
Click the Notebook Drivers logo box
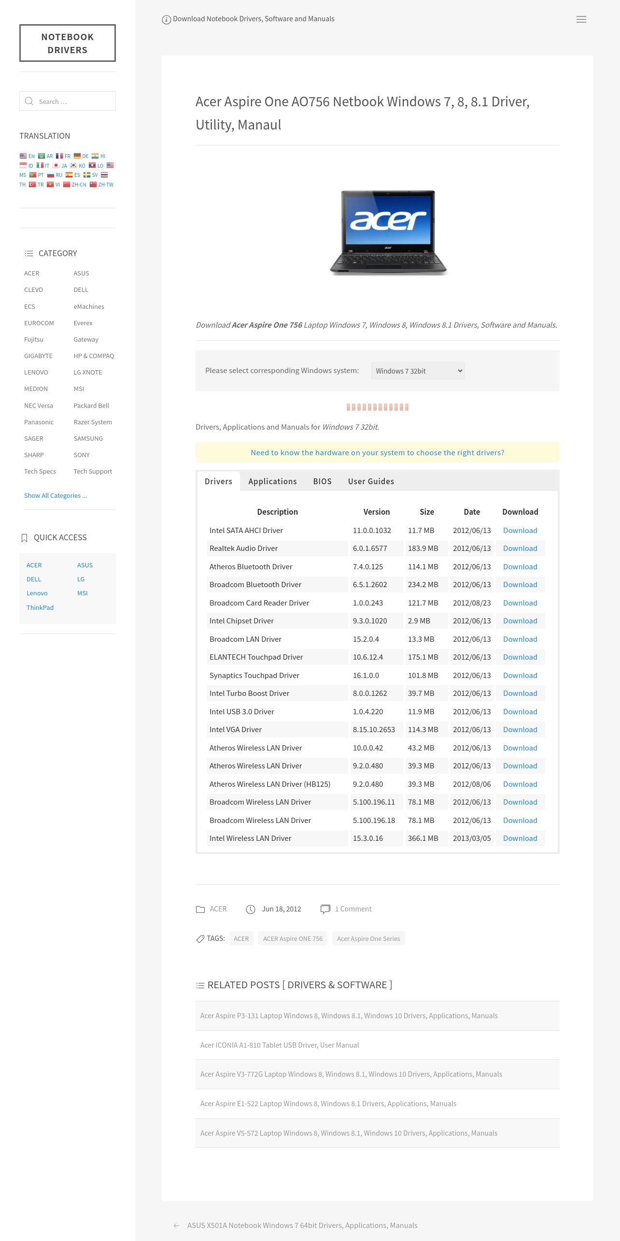[68, 43]
